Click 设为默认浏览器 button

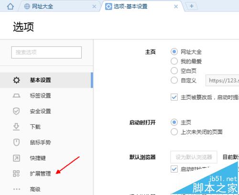pos(194,157)
